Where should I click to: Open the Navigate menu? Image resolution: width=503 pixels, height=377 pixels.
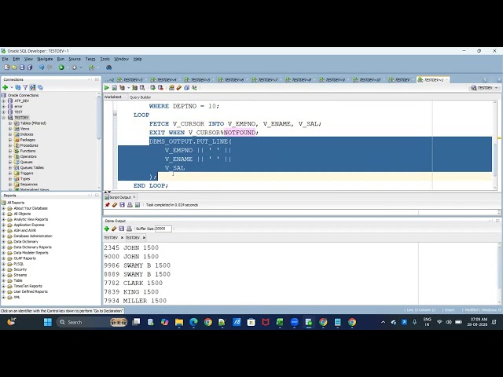[x=45, y=59]
